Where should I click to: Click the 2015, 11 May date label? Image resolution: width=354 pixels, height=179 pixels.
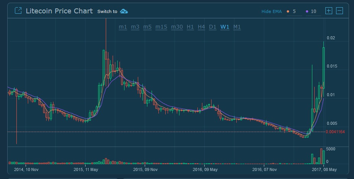point(86,169)
